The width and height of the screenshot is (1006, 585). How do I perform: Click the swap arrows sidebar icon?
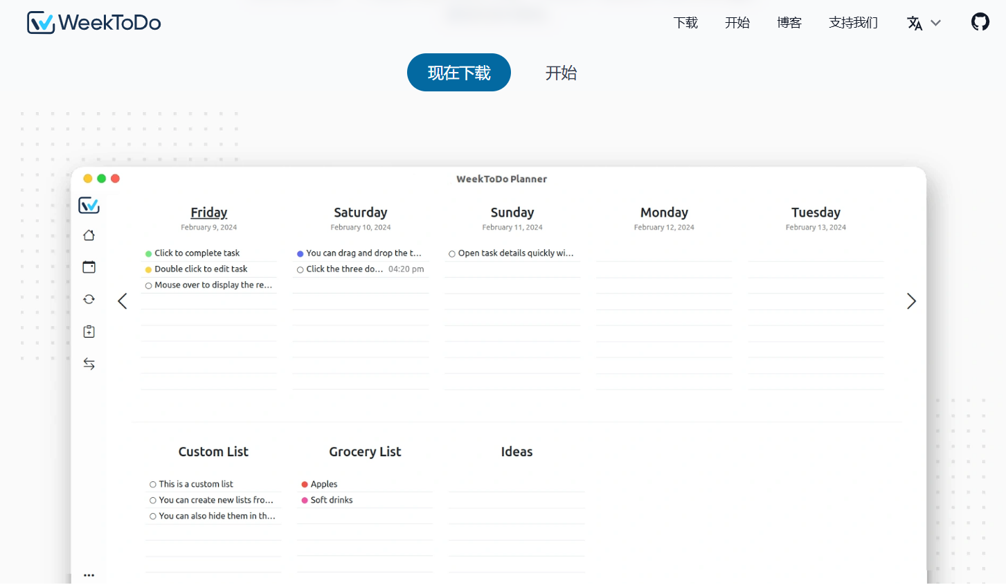89,363
